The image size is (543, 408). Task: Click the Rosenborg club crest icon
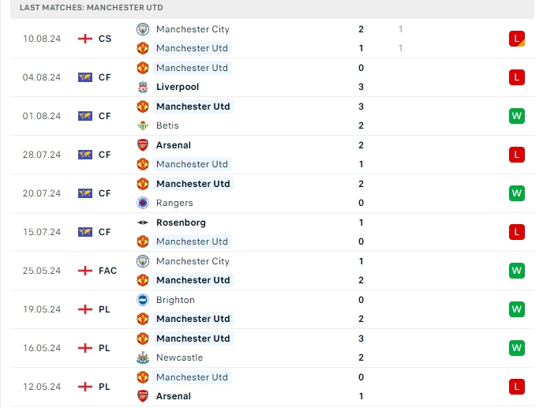(x=143, y=223)
